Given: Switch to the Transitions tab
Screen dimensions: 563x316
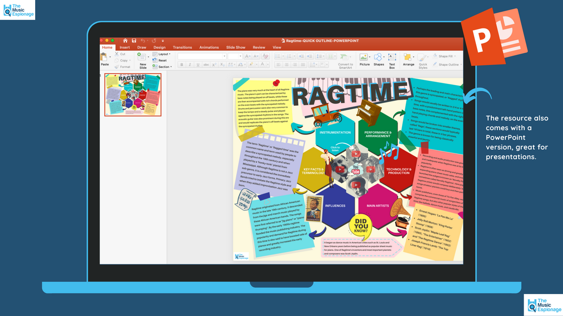Looking at the screenshot, I should pos(182,47).
